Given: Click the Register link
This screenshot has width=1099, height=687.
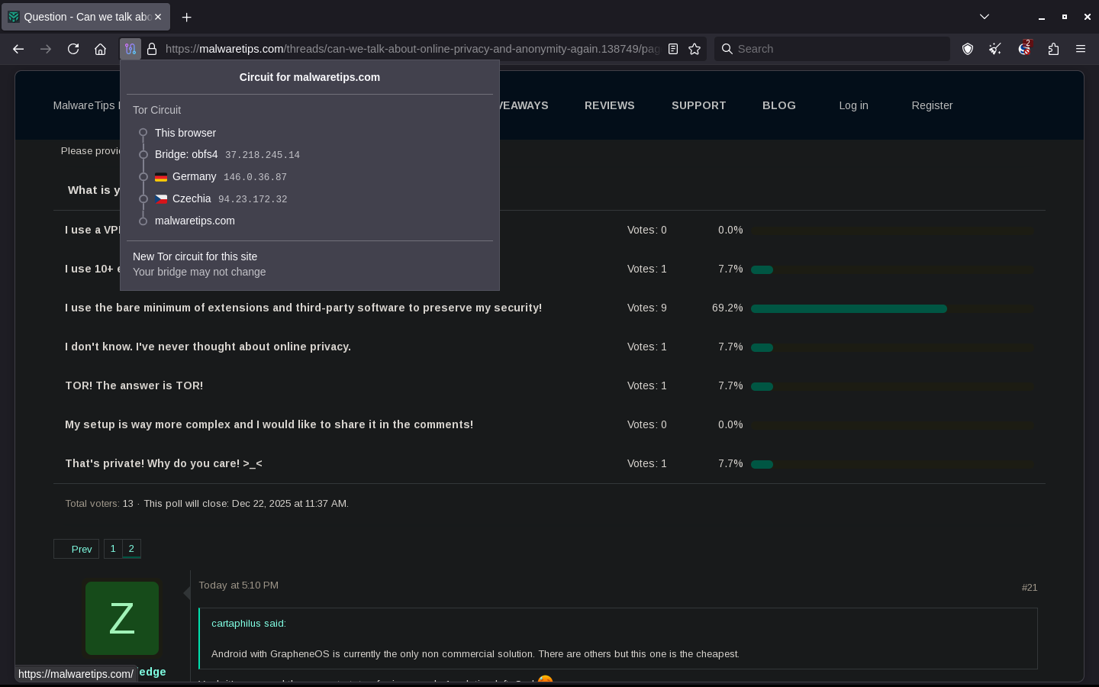Looking at the screenshot, I should 932,105.
